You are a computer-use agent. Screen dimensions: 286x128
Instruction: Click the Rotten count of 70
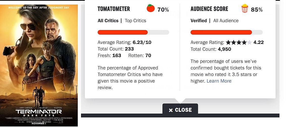(x=148, y=56)
